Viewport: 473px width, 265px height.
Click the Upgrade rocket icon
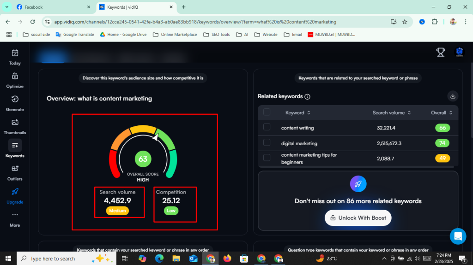tap(15, 192)
